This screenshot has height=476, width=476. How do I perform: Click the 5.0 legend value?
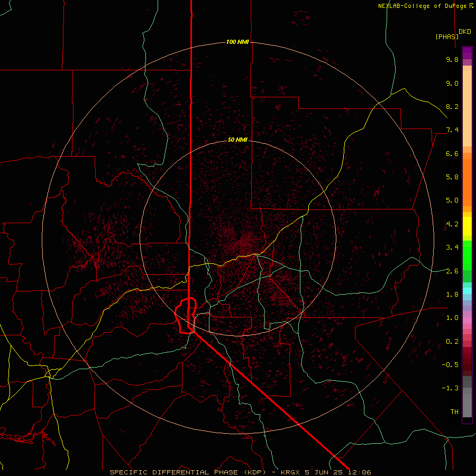(452, 200)
